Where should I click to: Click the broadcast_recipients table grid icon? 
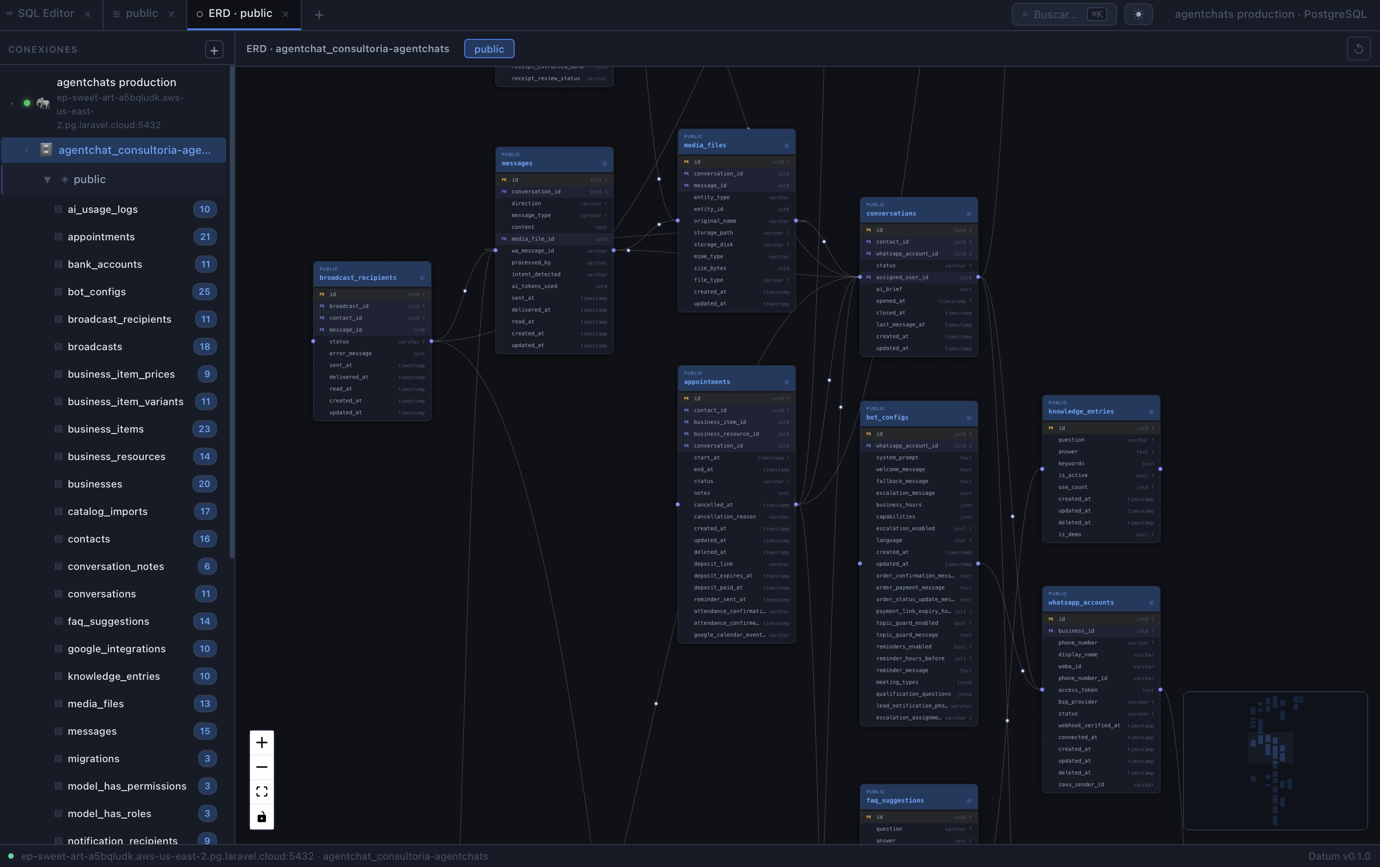point(422,278)
